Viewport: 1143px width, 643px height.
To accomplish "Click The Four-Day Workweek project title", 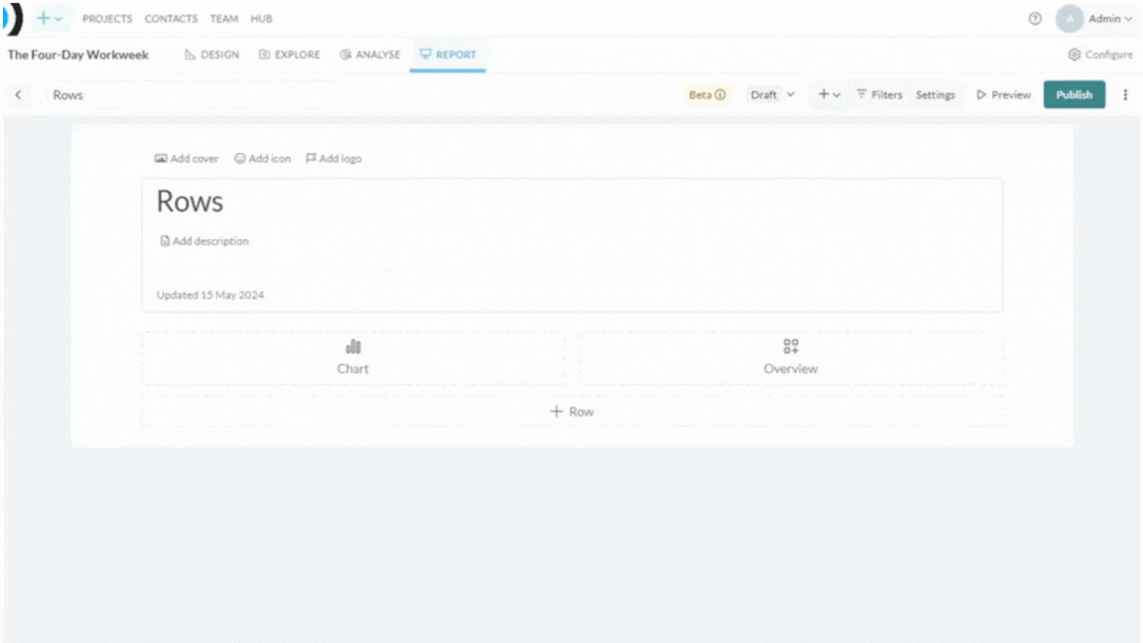I will click(78, 55).
